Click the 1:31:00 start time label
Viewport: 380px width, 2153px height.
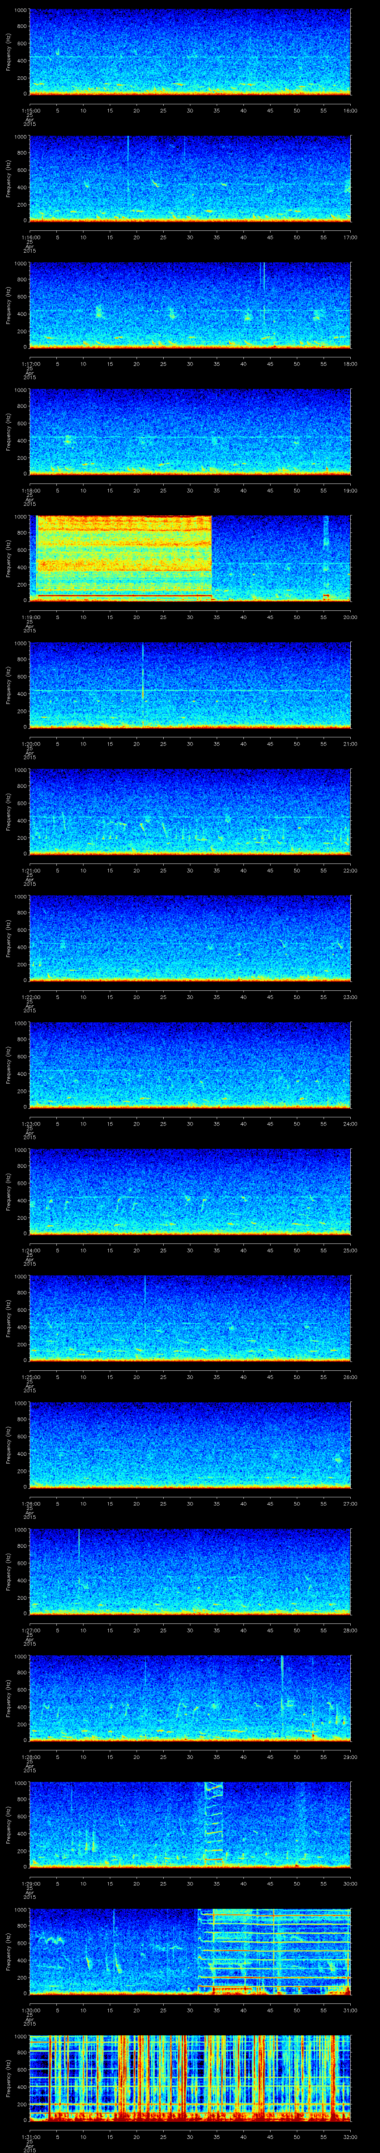coord(30,2136)
